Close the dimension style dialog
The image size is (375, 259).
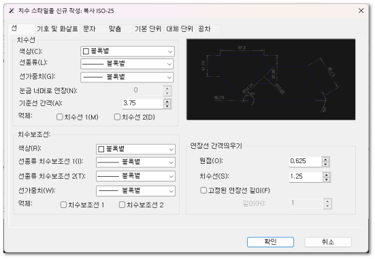[361, 11]
